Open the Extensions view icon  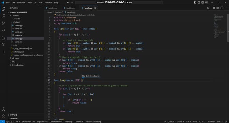[3, 38]
